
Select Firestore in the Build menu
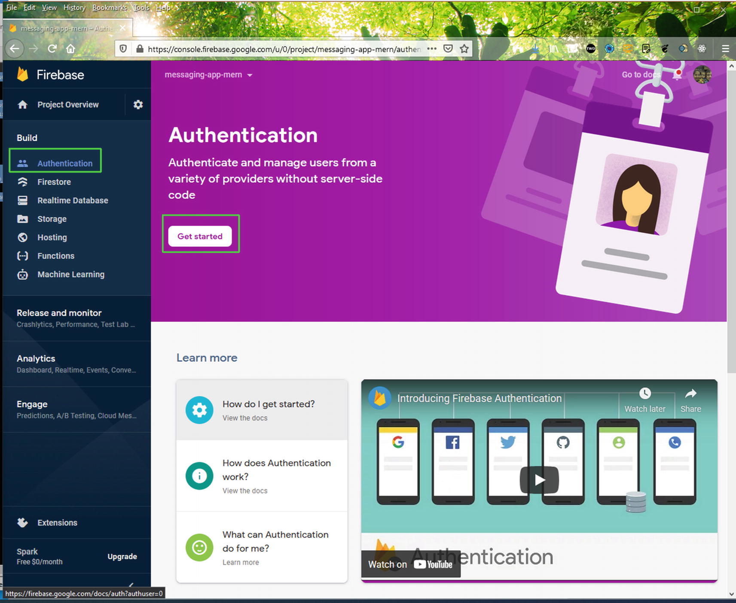(54, 182)
